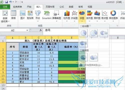Switch to the 开始 tab
The image size is (125, 90).
click(x=29, y=7)
